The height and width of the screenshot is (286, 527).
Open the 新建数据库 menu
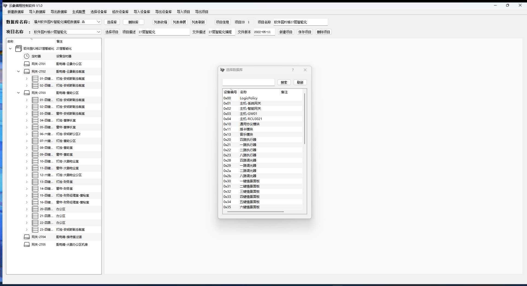click(16, 12)
